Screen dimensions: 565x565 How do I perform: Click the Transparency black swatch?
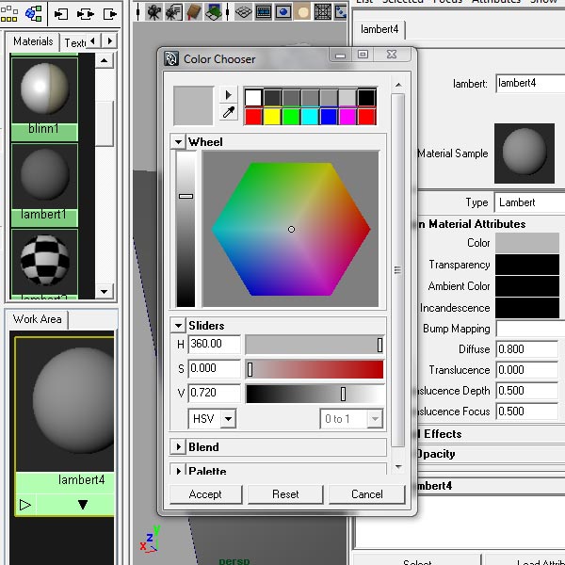527,265
